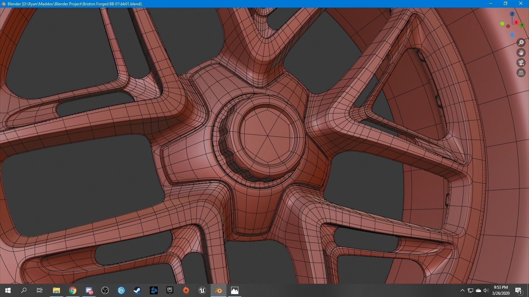Open Origin from the taskbar

click(x=186, y=290)
